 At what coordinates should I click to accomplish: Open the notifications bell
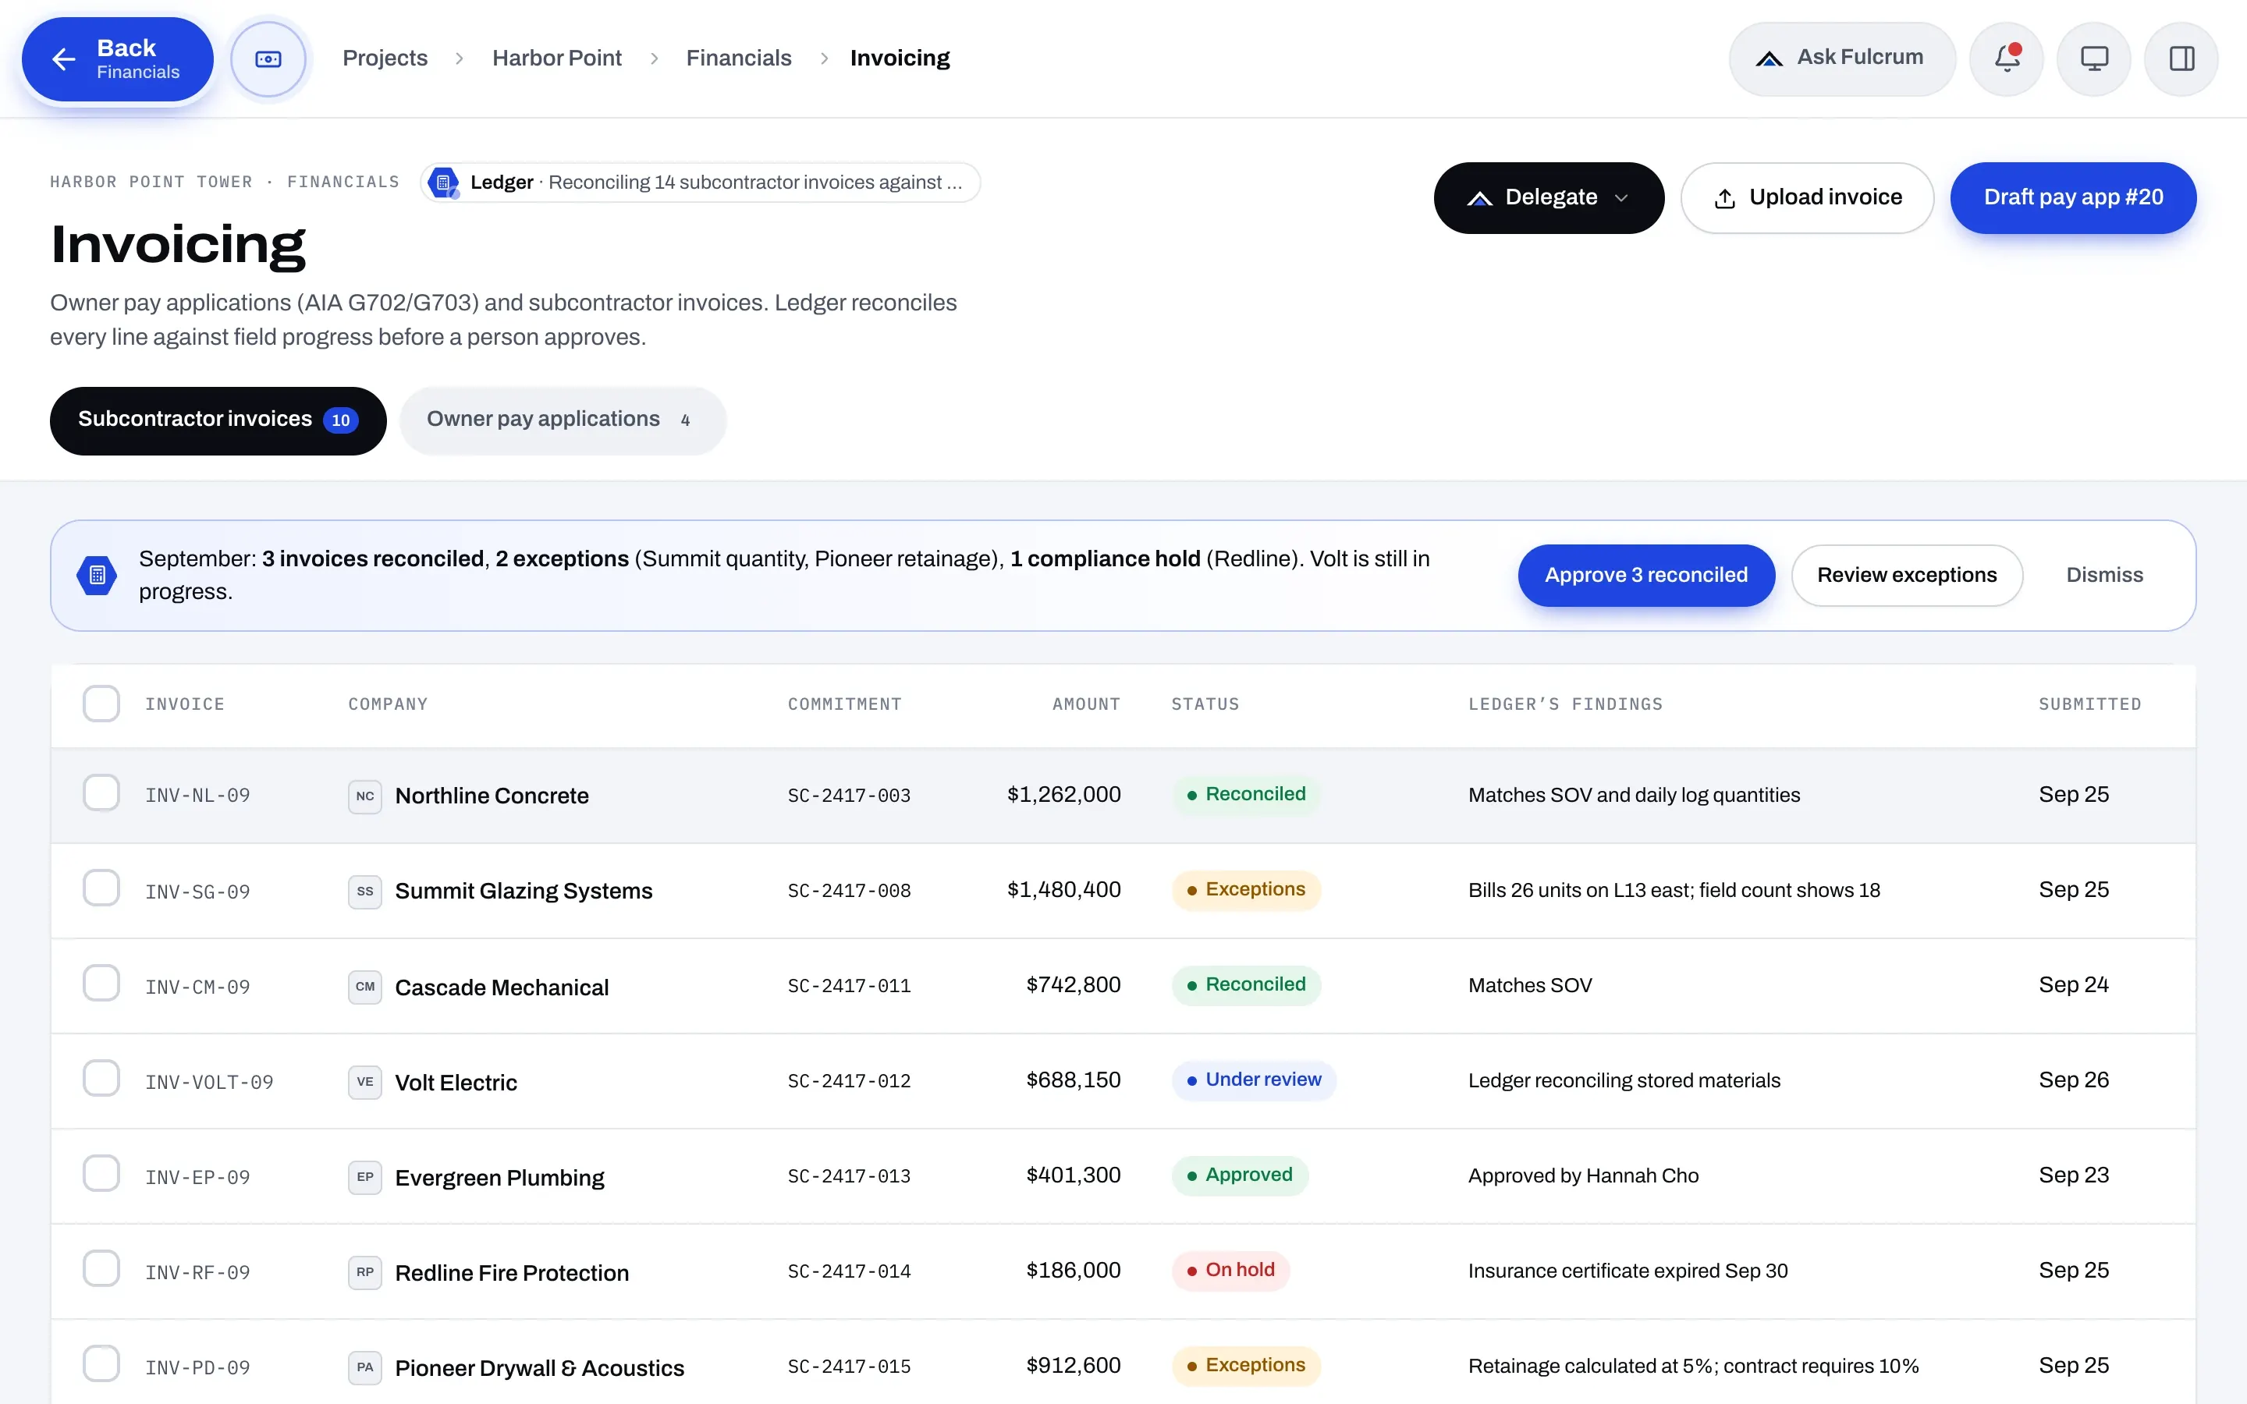pyautogui.click(x=2006, y=58)
